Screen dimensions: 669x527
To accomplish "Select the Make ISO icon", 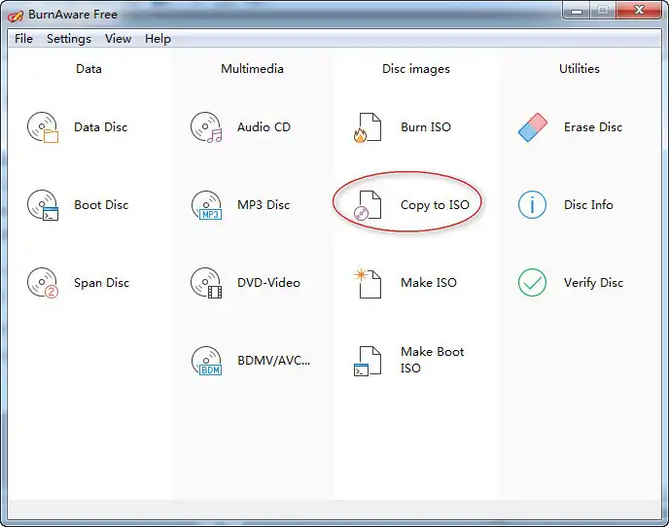I will 368,283.
